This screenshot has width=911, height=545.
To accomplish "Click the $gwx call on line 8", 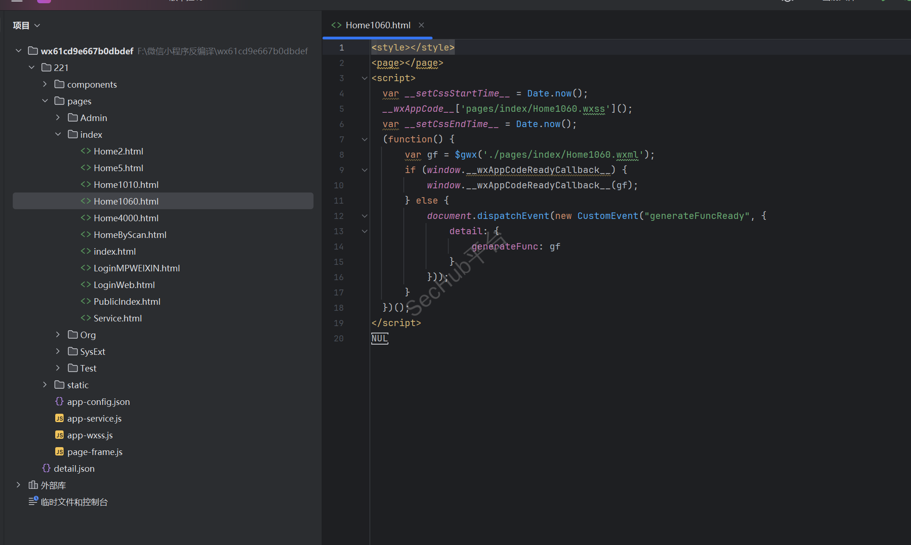I will 465,154.
